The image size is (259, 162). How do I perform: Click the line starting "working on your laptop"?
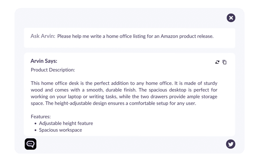(124, 97)
